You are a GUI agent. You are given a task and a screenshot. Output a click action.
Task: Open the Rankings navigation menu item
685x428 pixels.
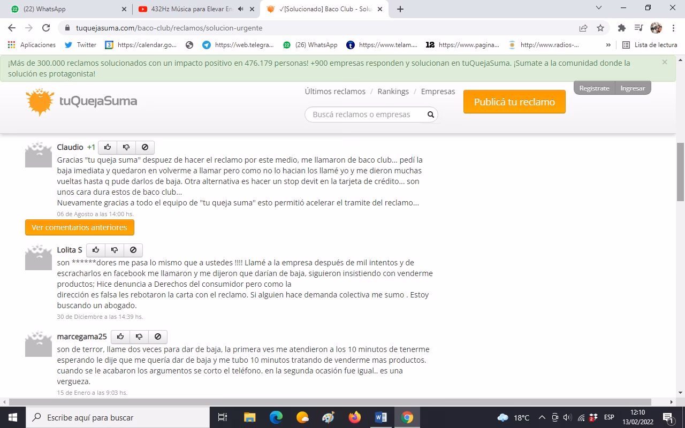393,91
